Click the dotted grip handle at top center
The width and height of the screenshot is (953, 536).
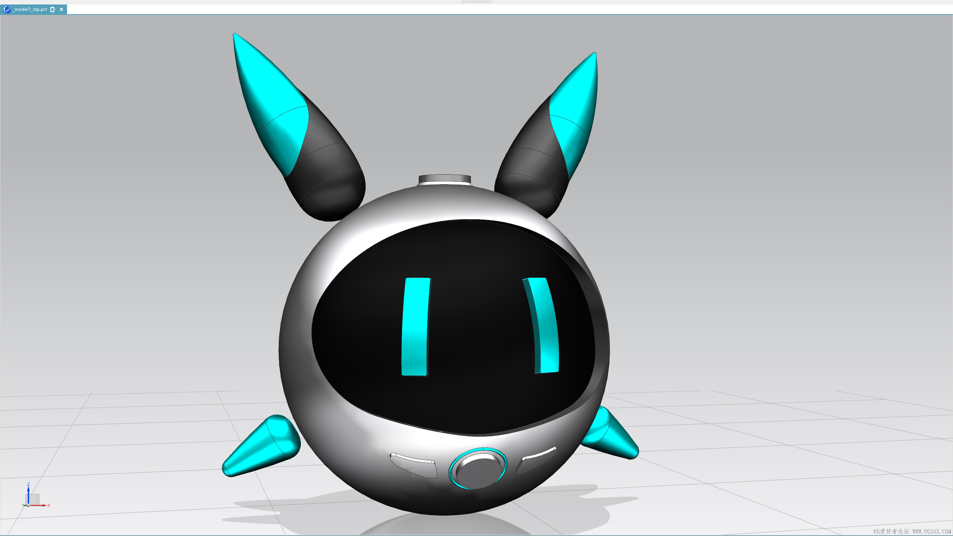click(476, 2)
